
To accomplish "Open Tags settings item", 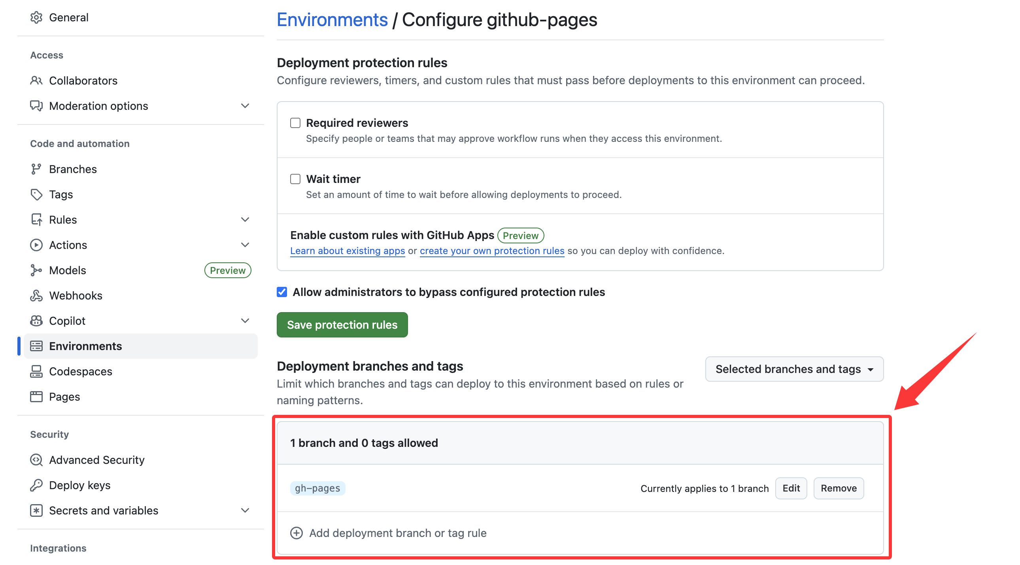I will coord(140,195).
